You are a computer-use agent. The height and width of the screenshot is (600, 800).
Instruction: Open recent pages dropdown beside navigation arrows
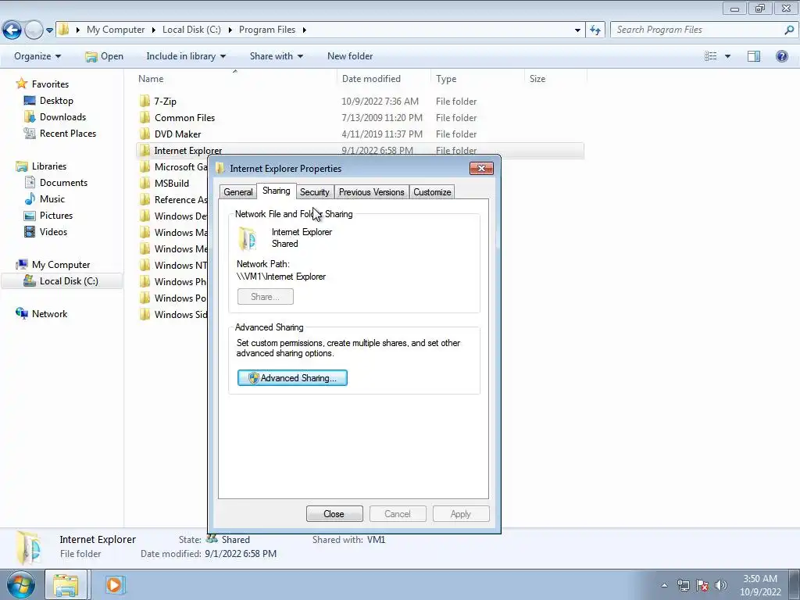tap(49, 30)
